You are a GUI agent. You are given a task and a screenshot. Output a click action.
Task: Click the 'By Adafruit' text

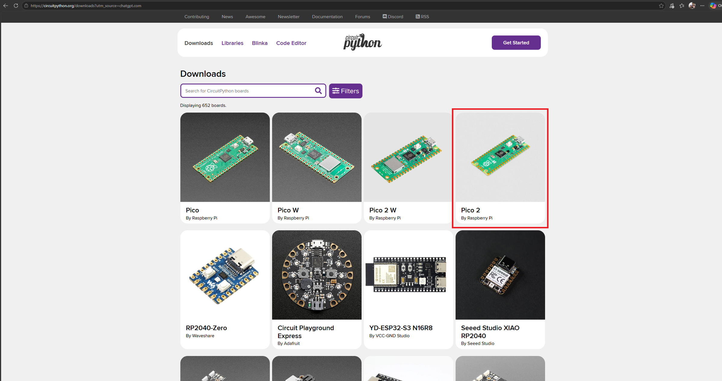coord(288,343)
